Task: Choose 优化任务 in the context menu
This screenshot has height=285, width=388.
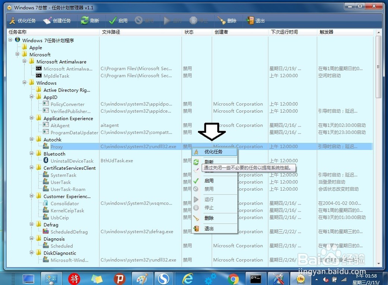Action: click(x=215, y=152)
